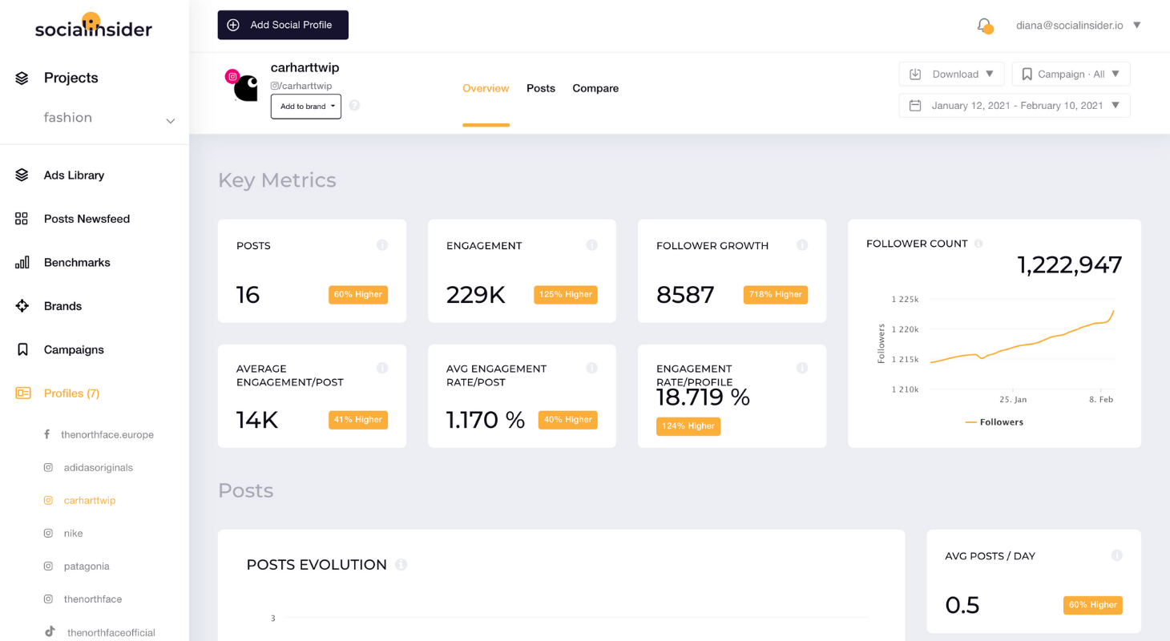
Task: Click info icon beside POSTS EVOLUTION title
Action: click(x=401, y=565)
